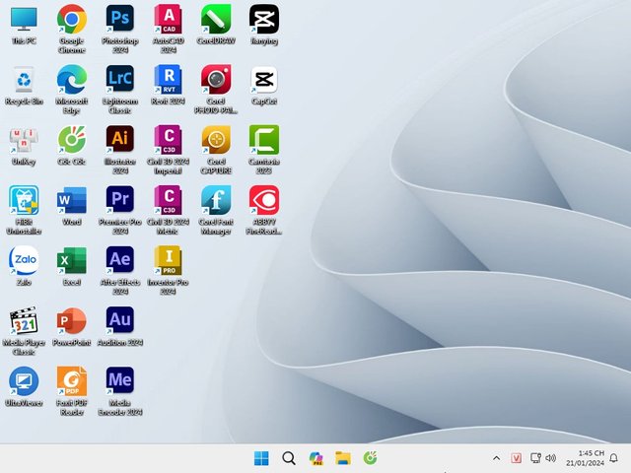Open taskbar Search
Viewport: 631px width, 473px height.
pos(289,458)
